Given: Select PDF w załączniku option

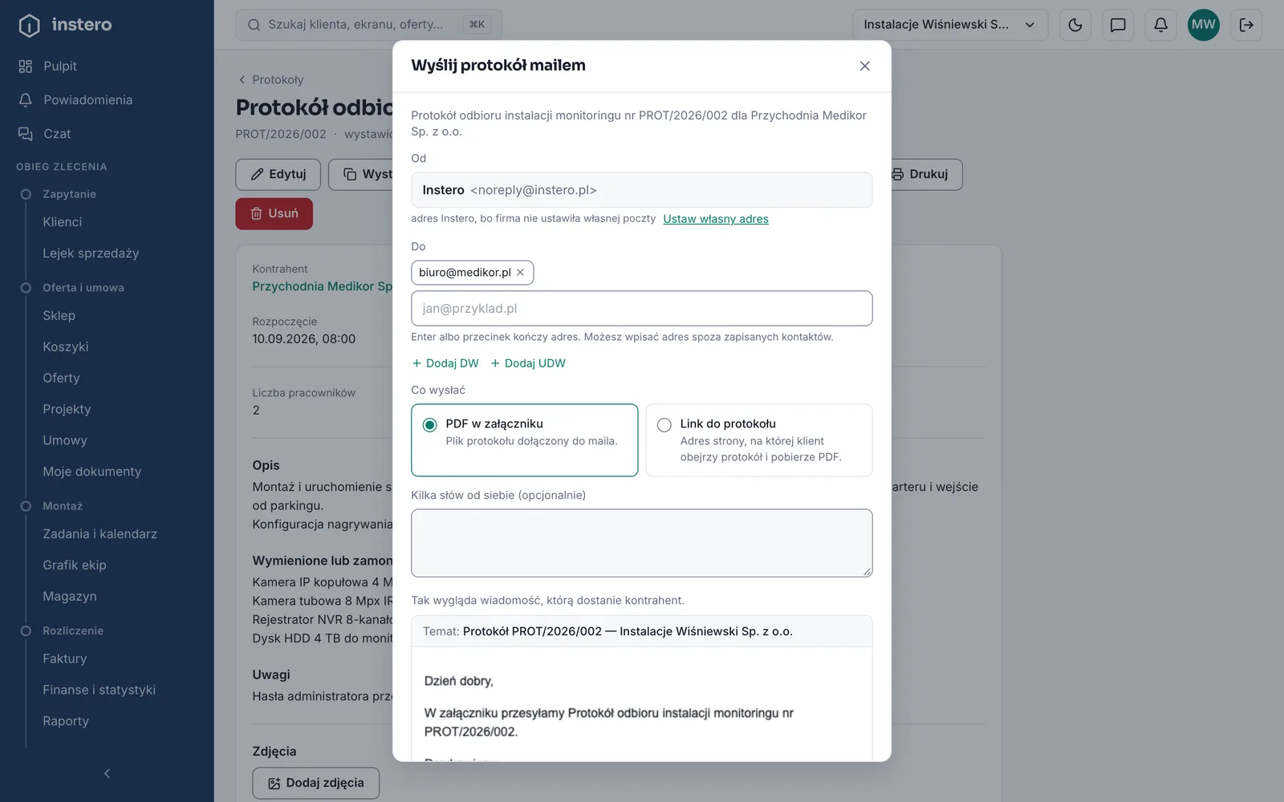Looking at the screenshot, I should 524,440.
